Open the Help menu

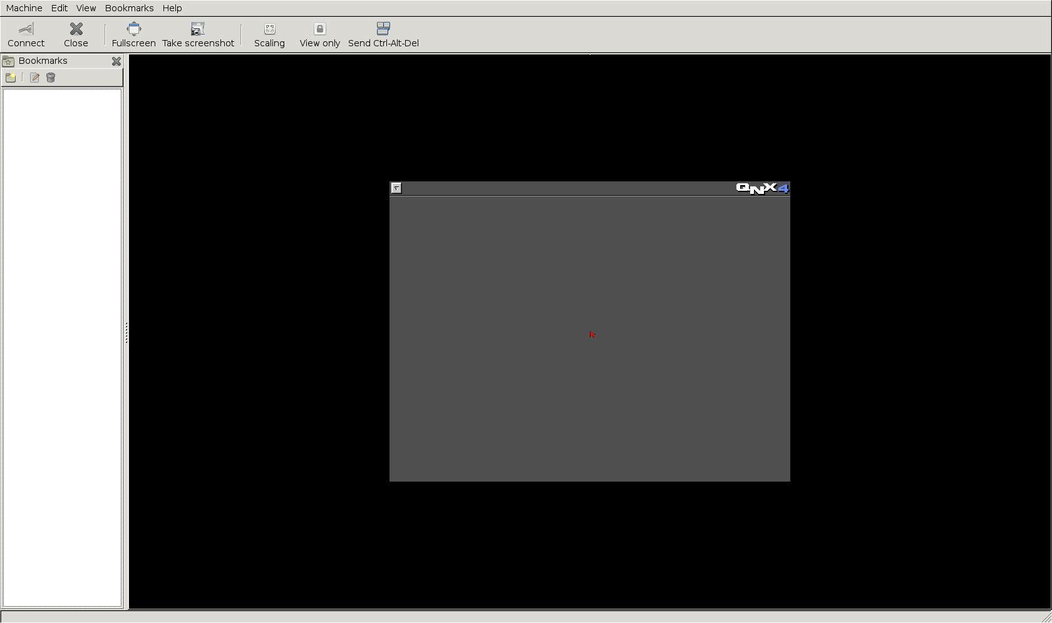click(172, 8)
